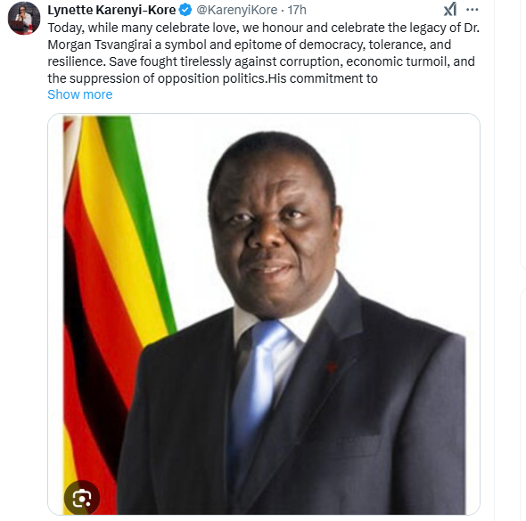
Task: Open the three-dot more options menu
Action: 472,10
